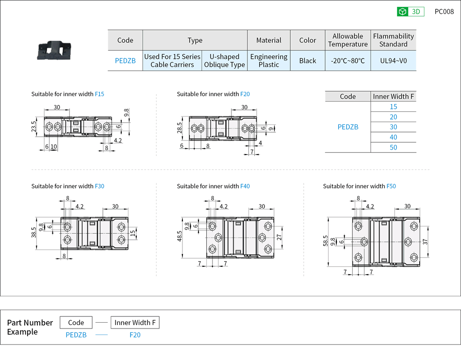Click the F40 label in the diagram heading
This screenshot has width=461, height=347.
pyautogui.click(x=245, y=186)
